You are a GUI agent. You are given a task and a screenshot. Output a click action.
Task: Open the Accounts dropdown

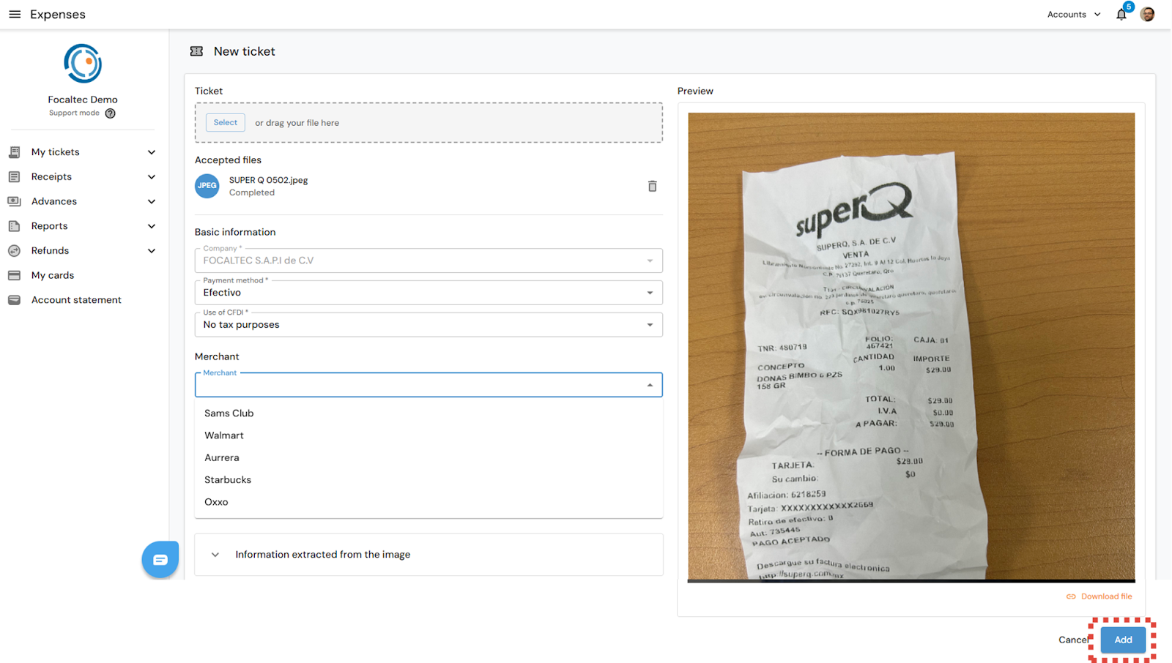[1074, 15]
